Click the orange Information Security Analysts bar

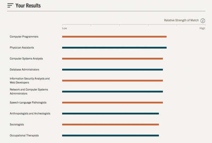[112, 81]
